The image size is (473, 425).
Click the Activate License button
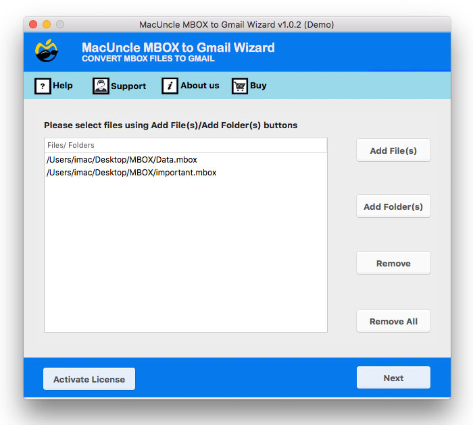pos(89,379)
